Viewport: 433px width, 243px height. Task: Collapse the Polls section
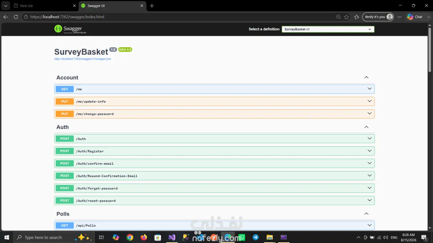[x=366, y=214]
